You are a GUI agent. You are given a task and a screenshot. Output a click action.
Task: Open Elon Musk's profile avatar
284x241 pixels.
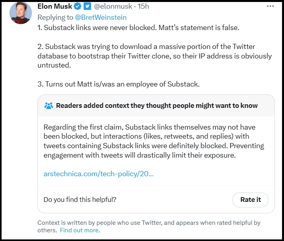(x=21, y=13)
